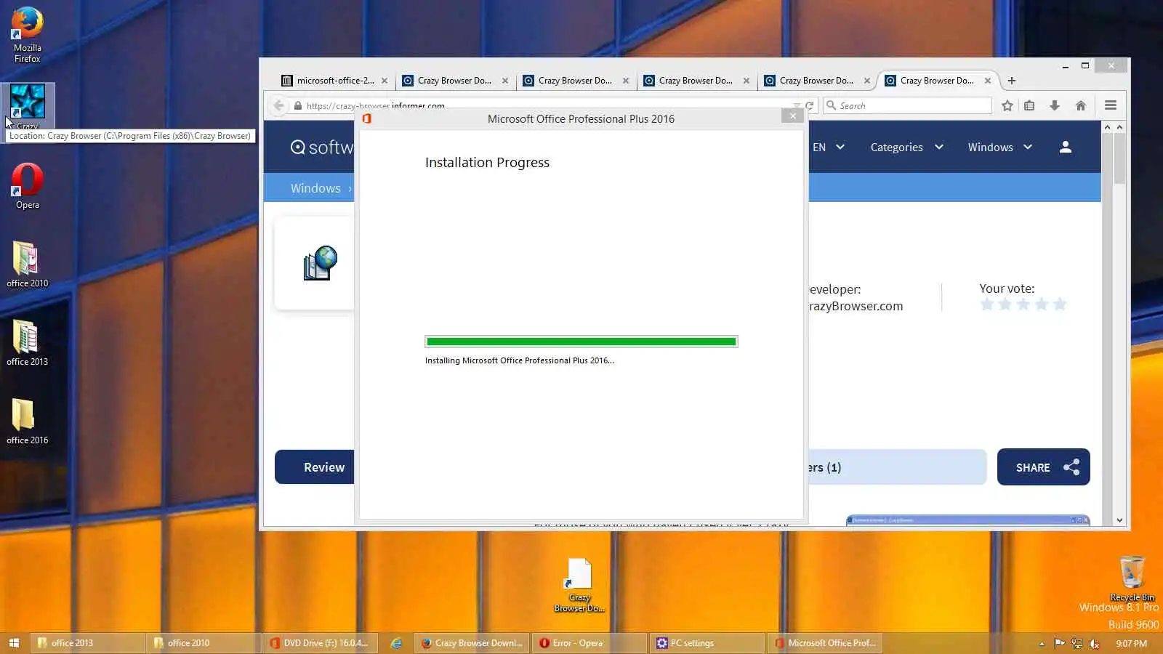Switch to the active last Crazy Browser tab

[937, 81]
